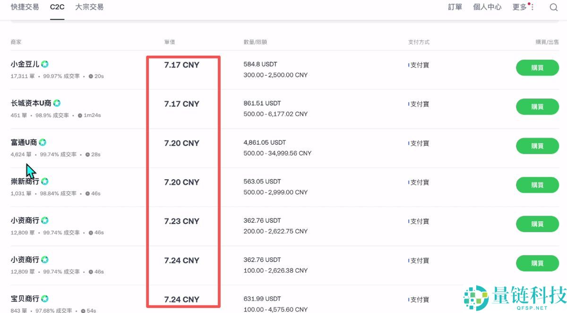
Task: Click the three-dot icon beside 更多
Action: [533, 7]
